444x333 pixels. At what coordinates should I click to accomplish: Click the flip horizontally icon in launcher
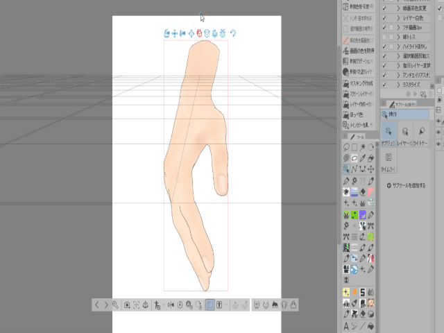[x=171, y=305]
